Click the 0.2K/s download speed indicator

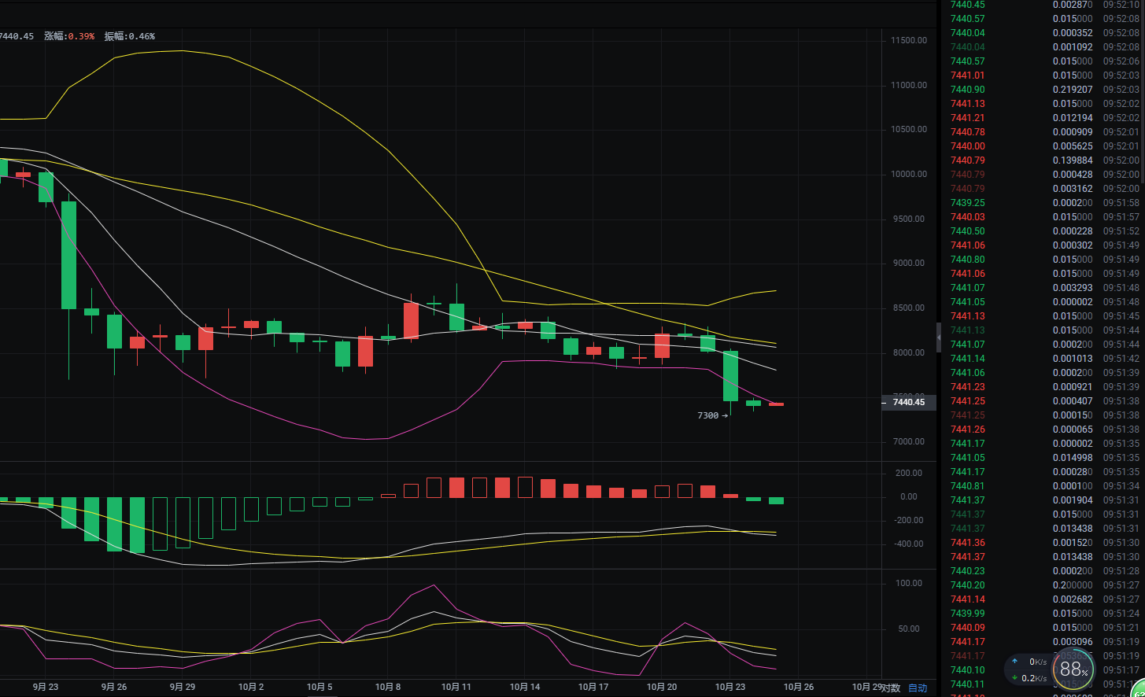pyautogui.click(x=1031, y=677)
